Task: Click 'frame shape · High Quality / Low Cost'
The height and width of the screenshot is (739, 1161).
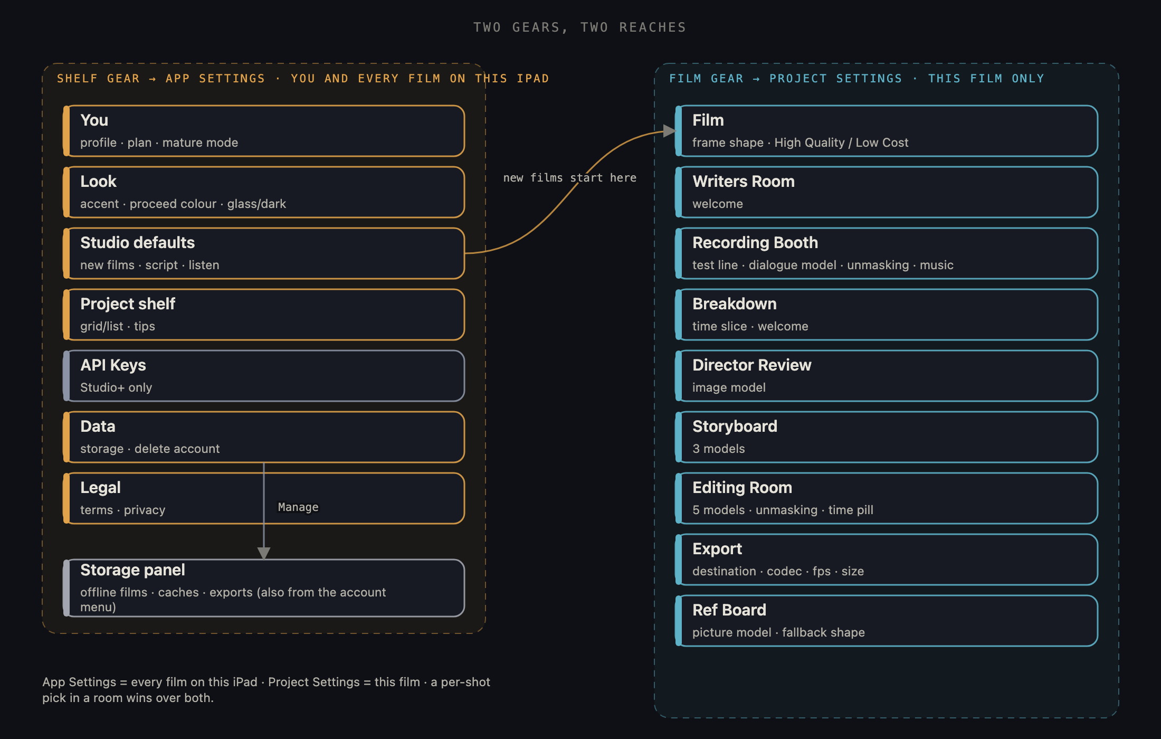Action: tap(801, 143)
